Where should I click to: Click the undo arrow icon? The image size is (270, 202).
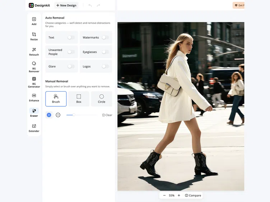point(90,5)
